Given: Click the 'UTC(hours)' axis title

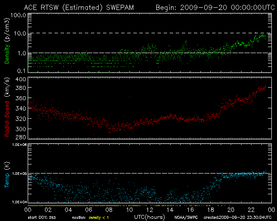Looking at the screenshot, I should tap(150, 217).
